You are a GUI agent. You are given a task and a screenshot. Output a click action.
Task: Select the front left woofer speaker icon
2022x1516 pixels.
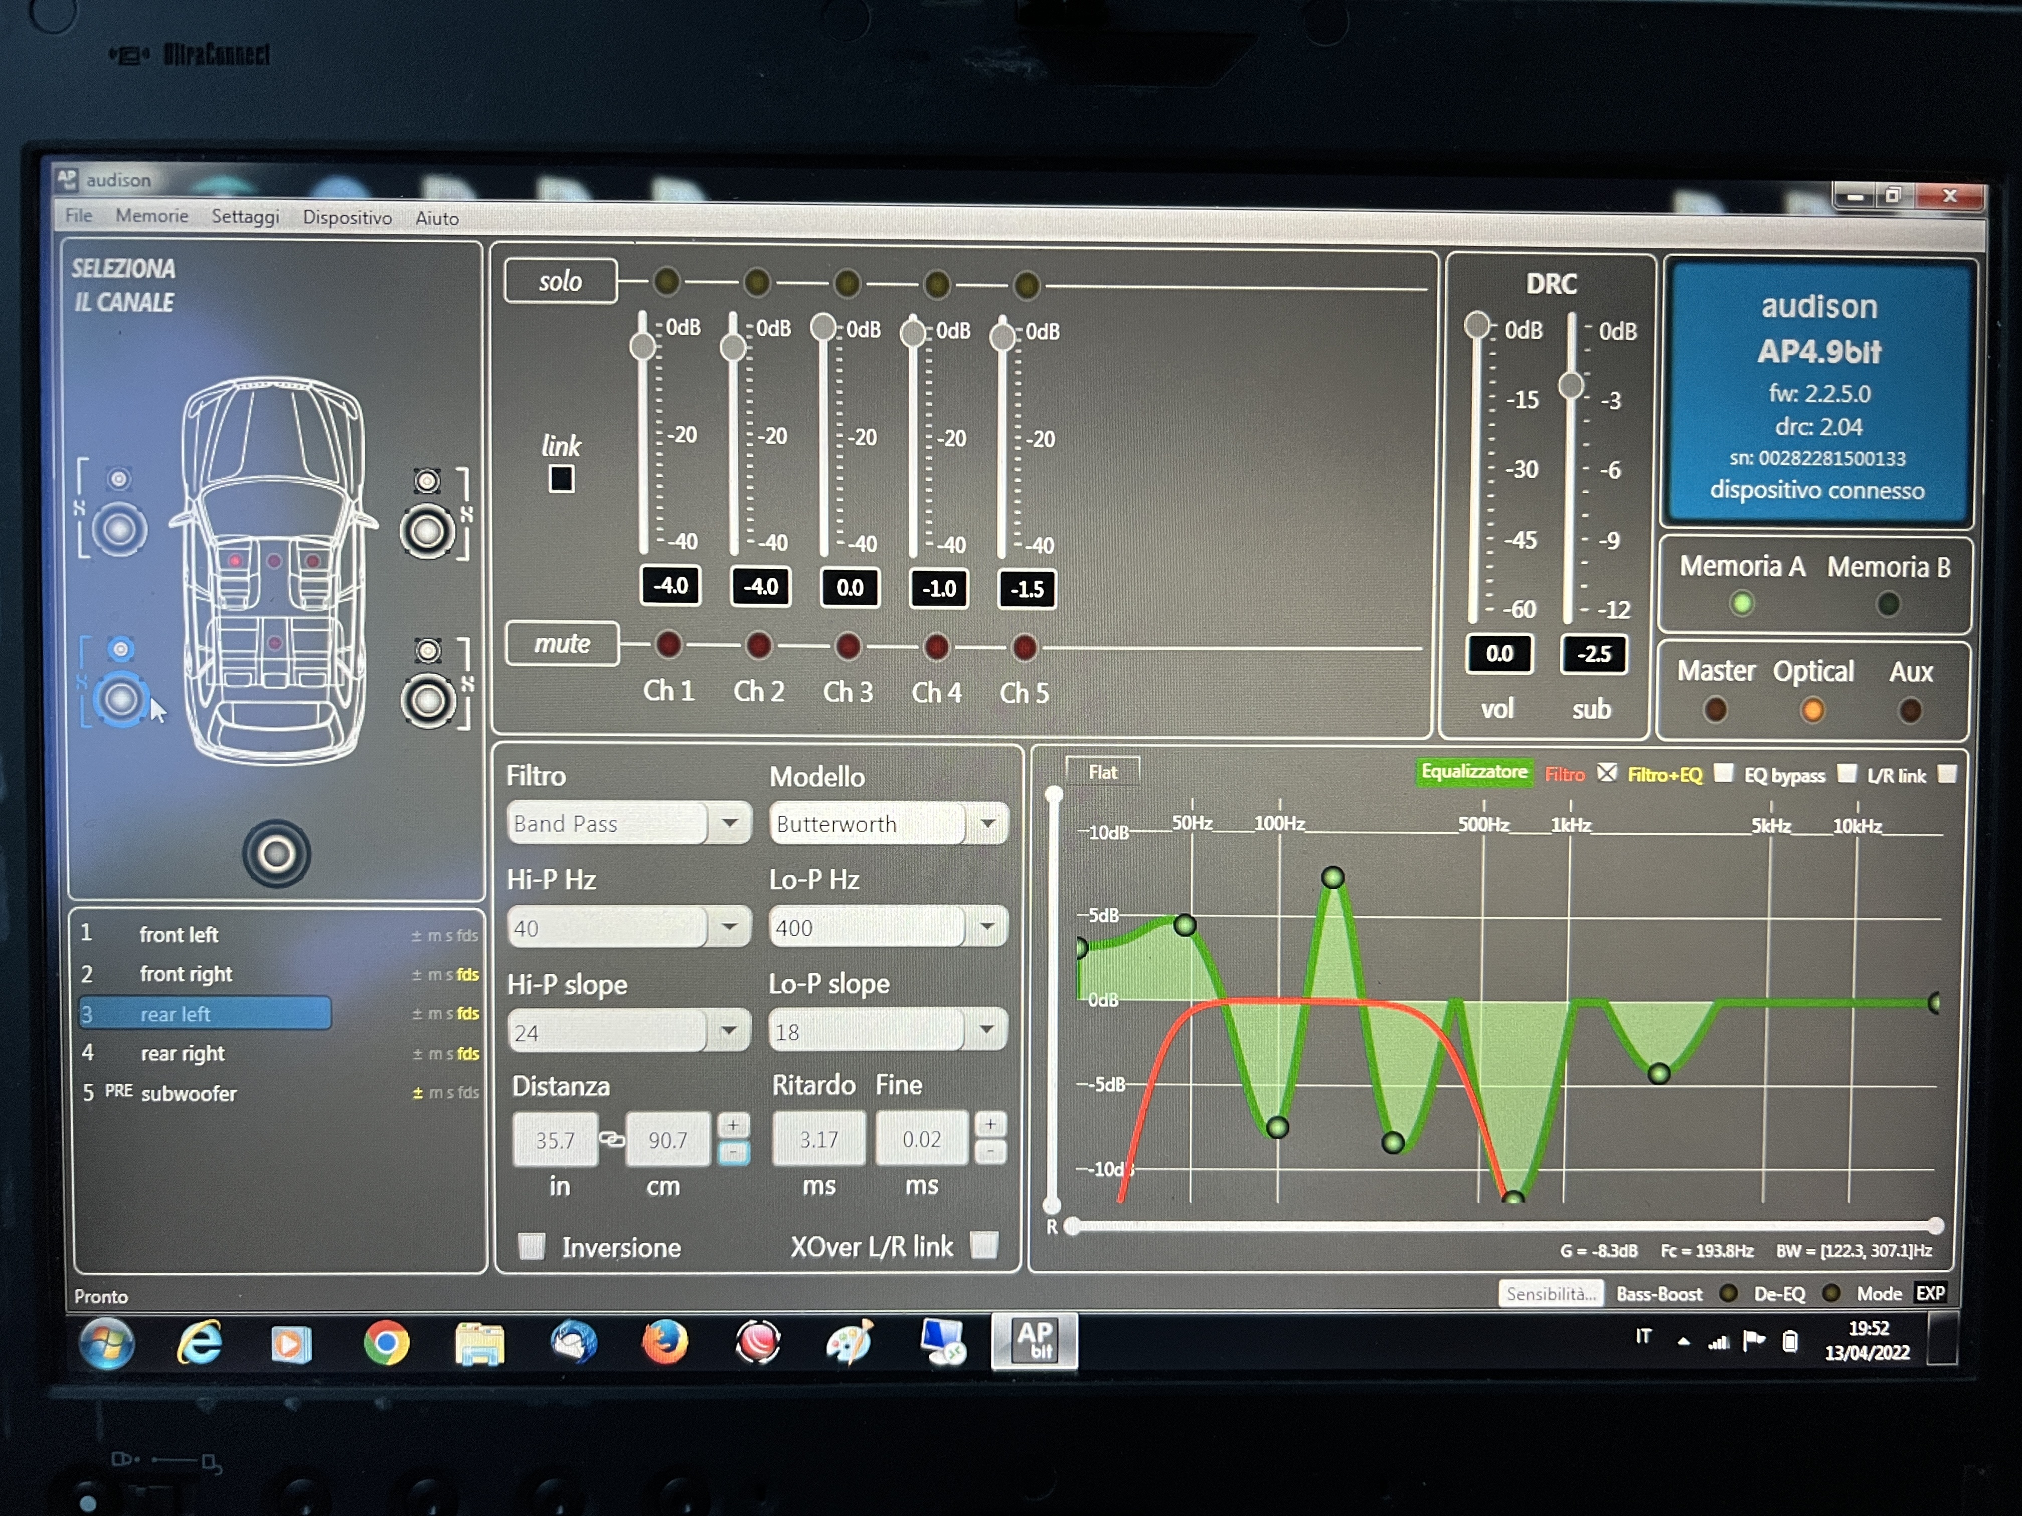click(119, 529)
